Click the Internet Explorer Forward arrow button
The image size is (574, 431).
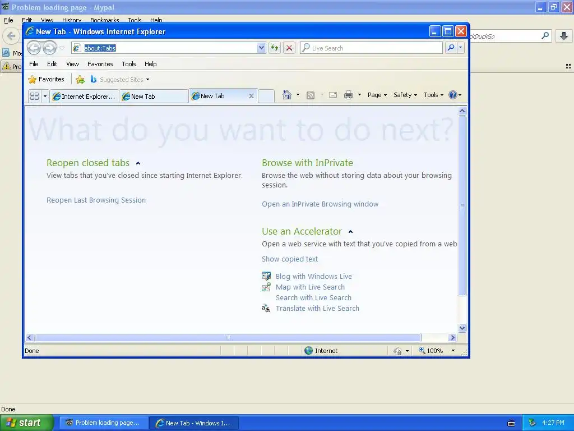49,48
